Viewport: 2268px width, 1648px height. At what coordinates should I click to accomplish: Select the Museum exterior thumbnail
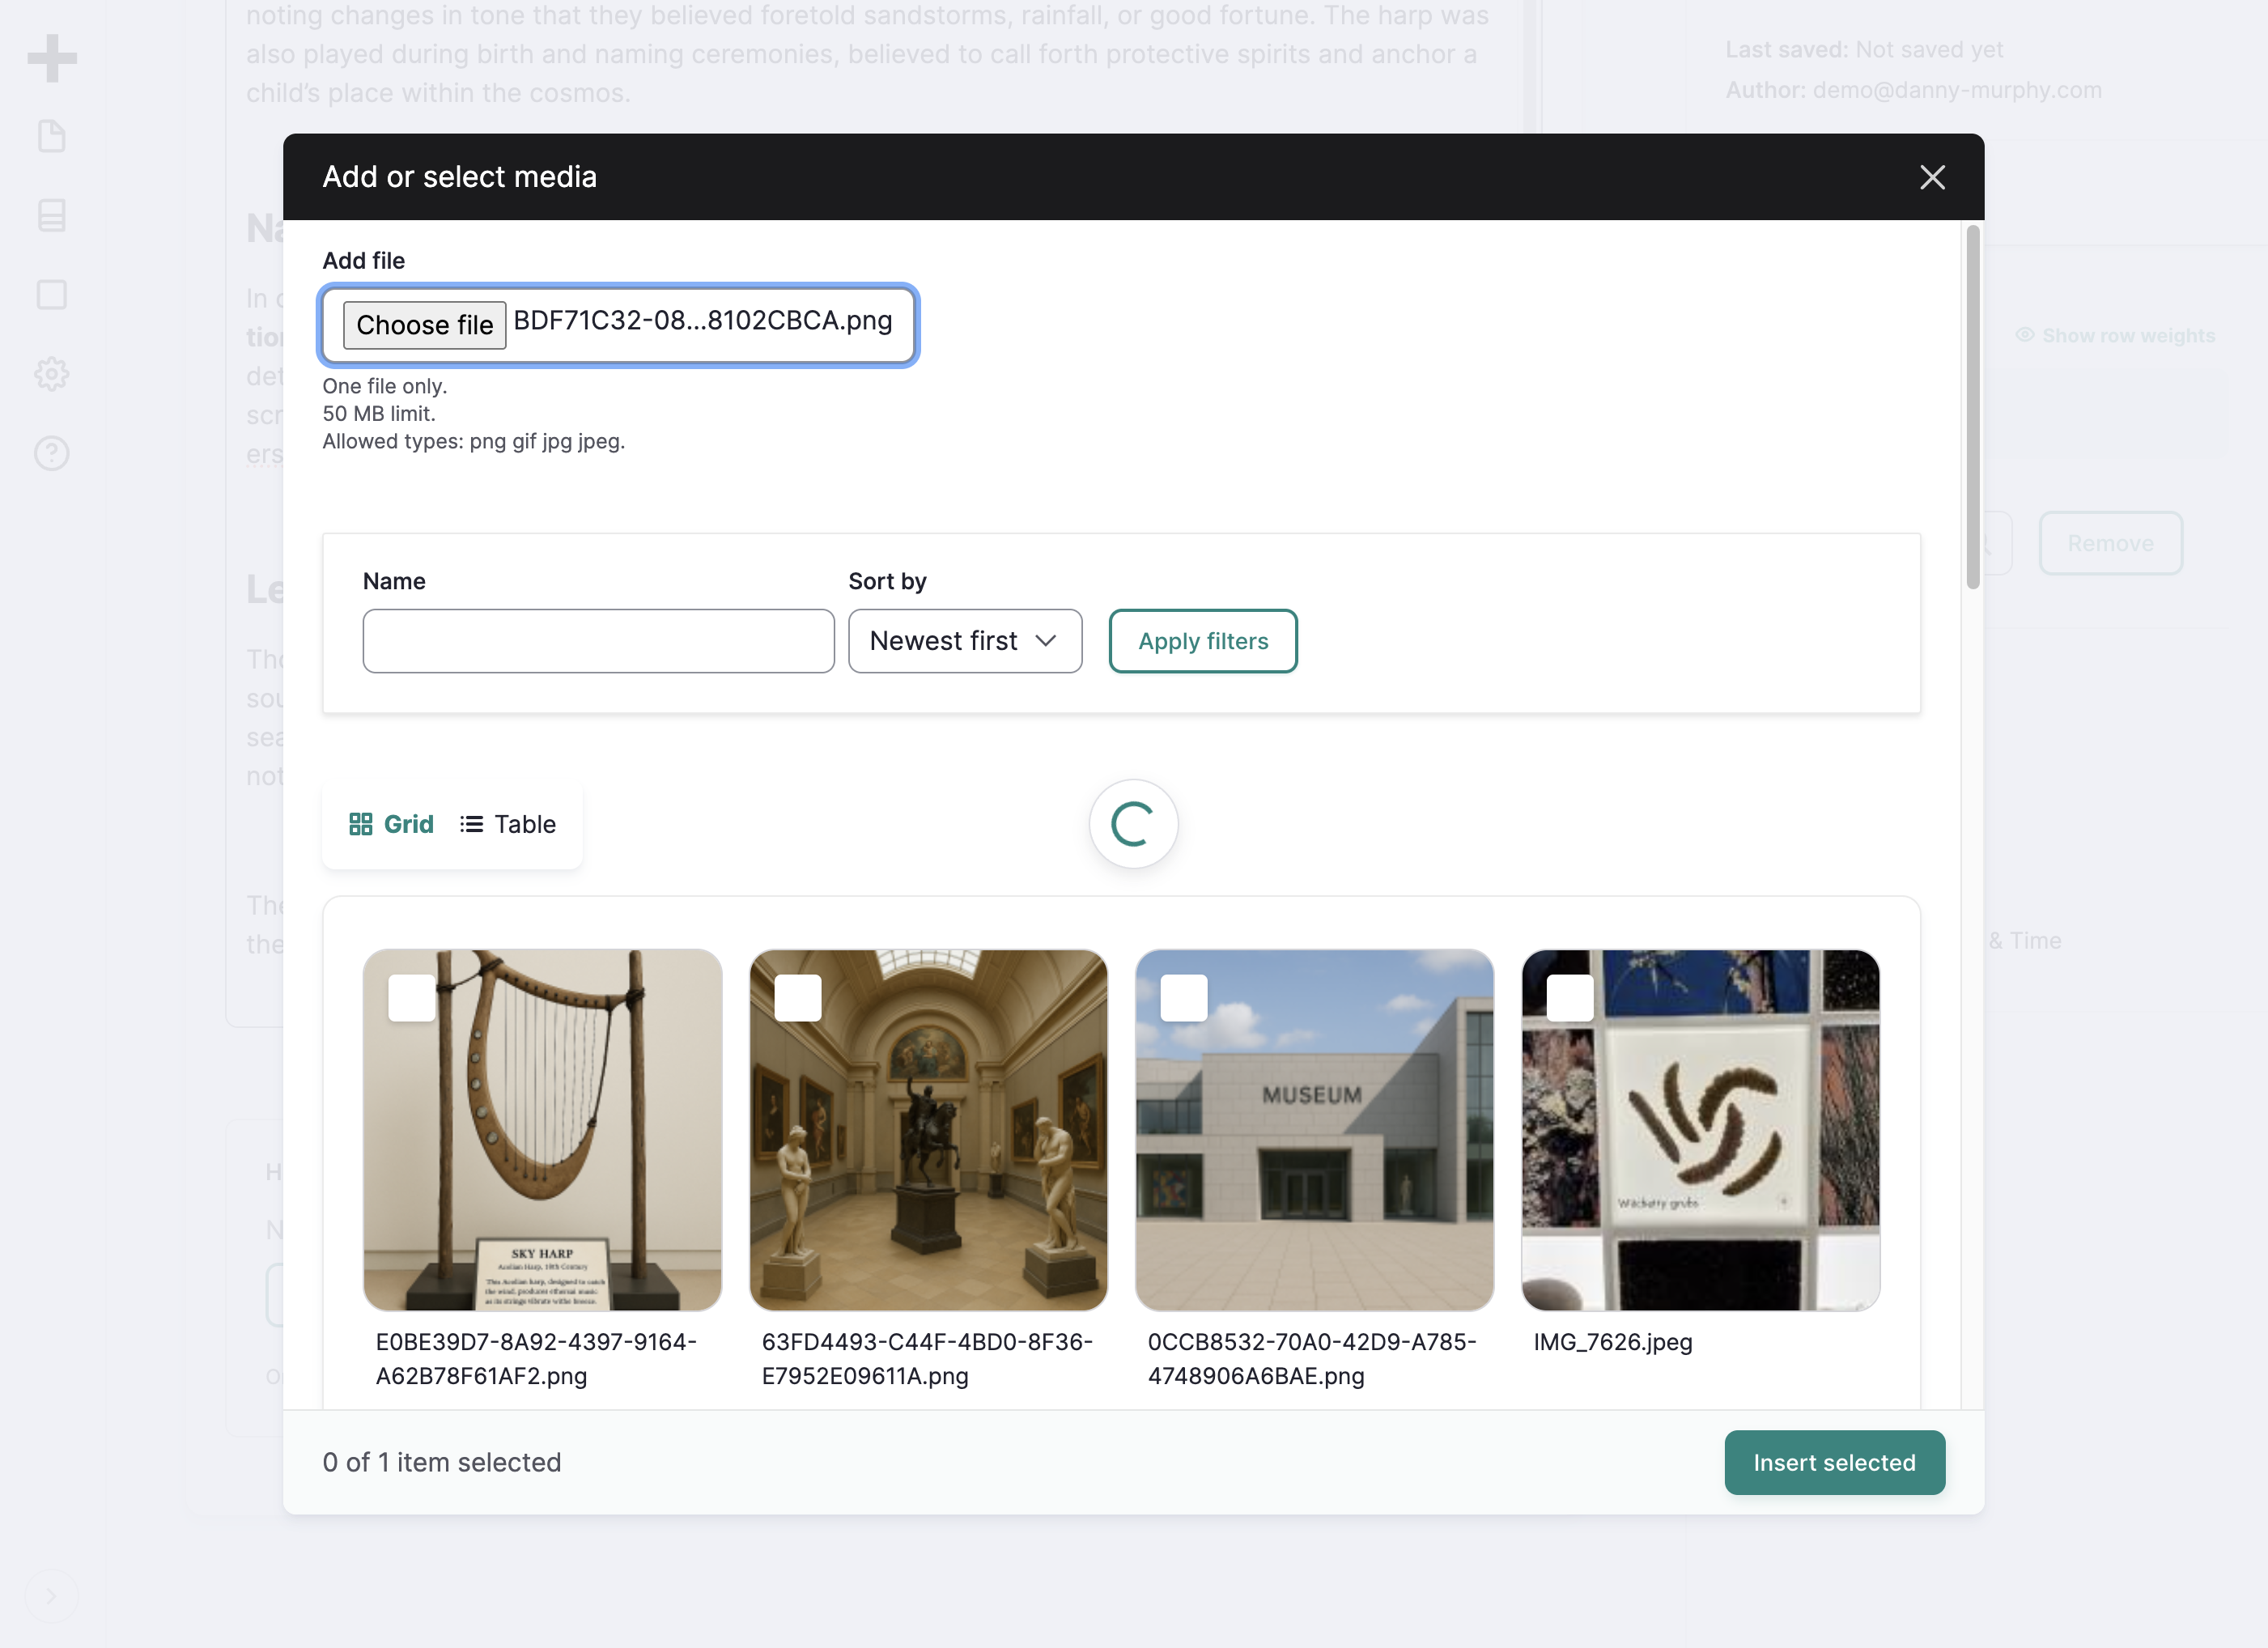click(x=1314, y=1130)
